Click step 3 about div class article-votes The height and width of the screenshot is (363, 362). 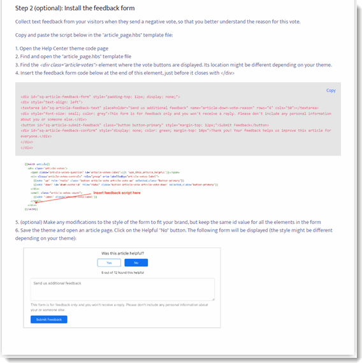point(173,65)
